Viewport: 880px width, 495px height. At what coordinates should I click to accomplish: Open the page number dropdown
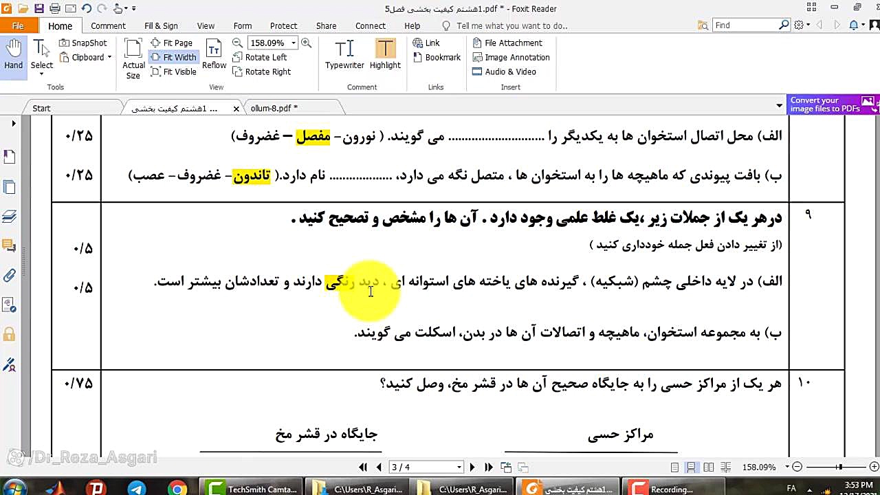coord(459,467)
